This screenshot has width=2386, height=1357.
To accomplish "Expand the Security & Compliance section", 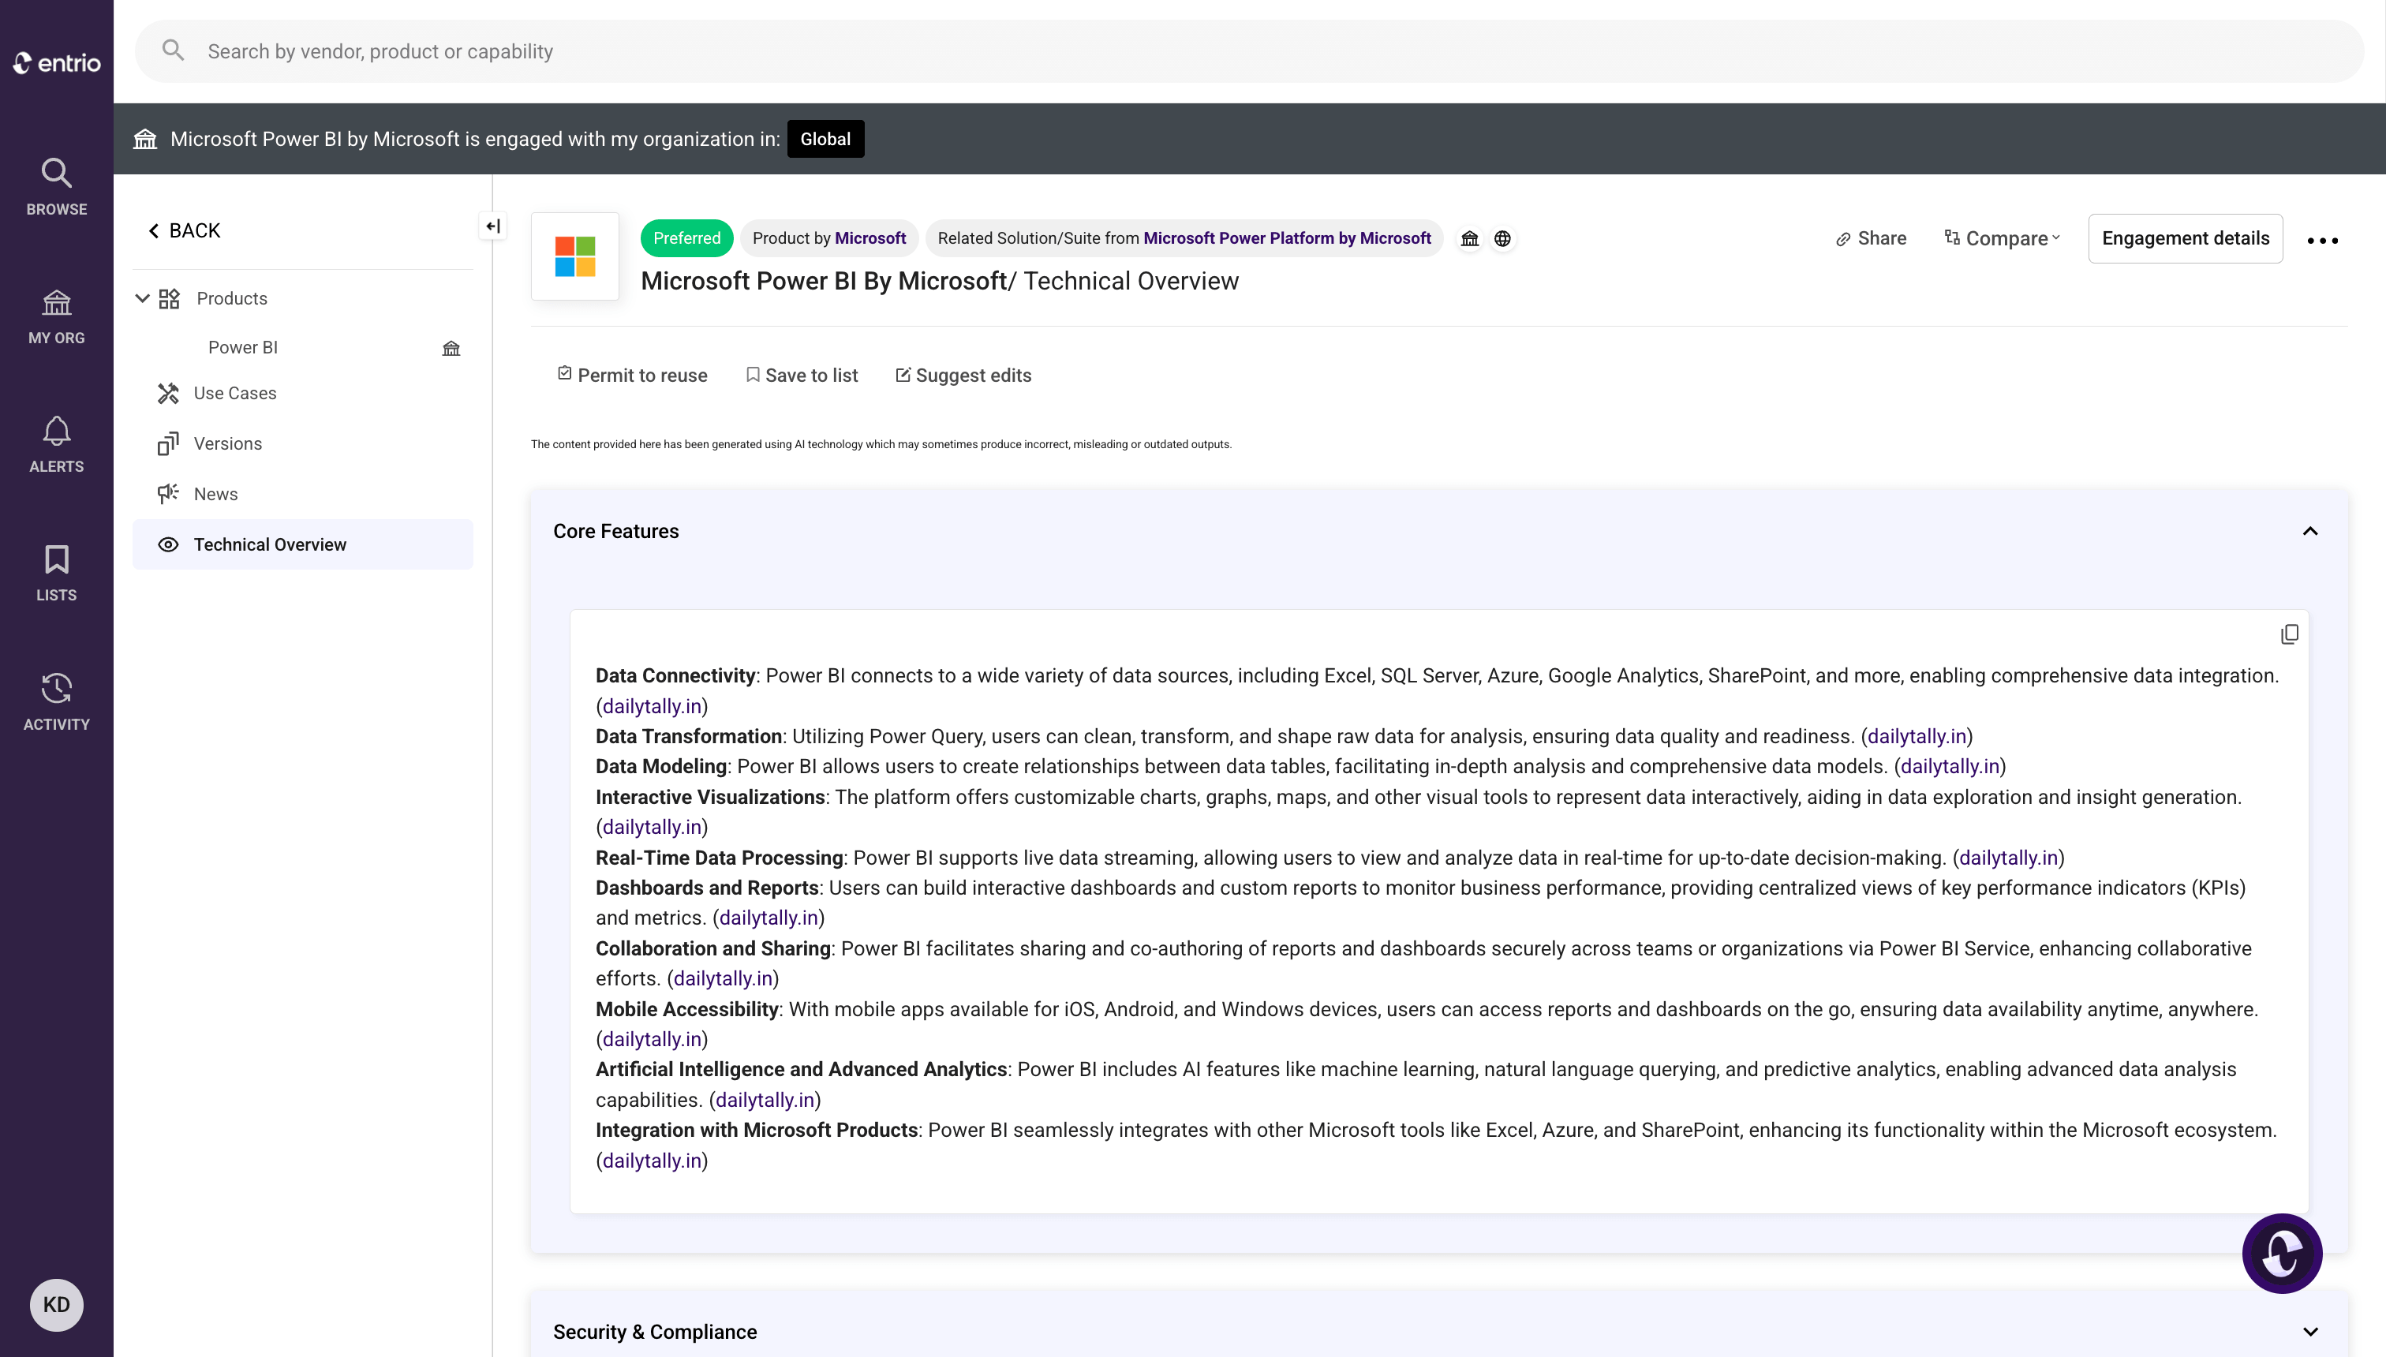I will click(2310, 1332).
